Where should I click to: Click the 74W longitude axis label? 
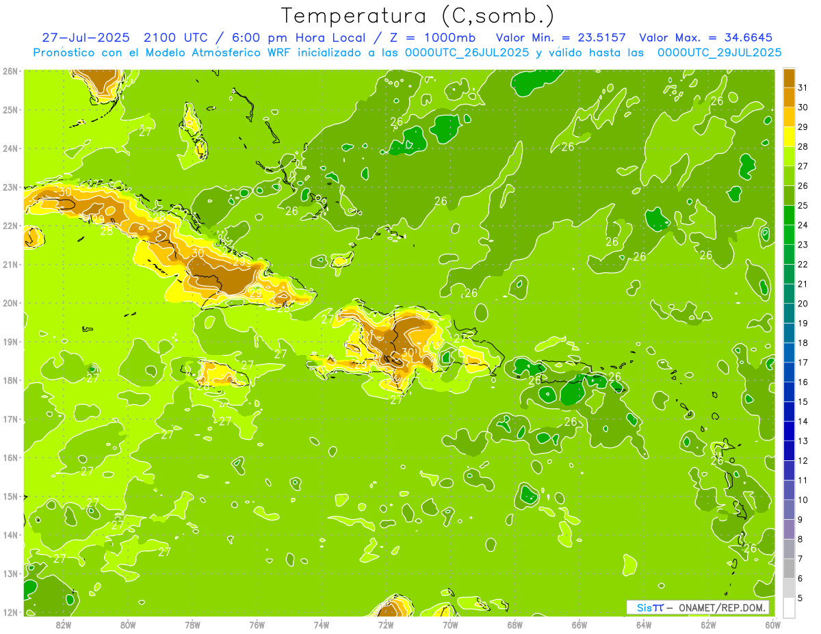[x=321, y=624]
